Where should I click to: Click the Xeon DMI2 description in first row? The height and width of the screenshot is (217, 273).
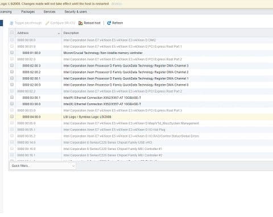tap(110, 40)
